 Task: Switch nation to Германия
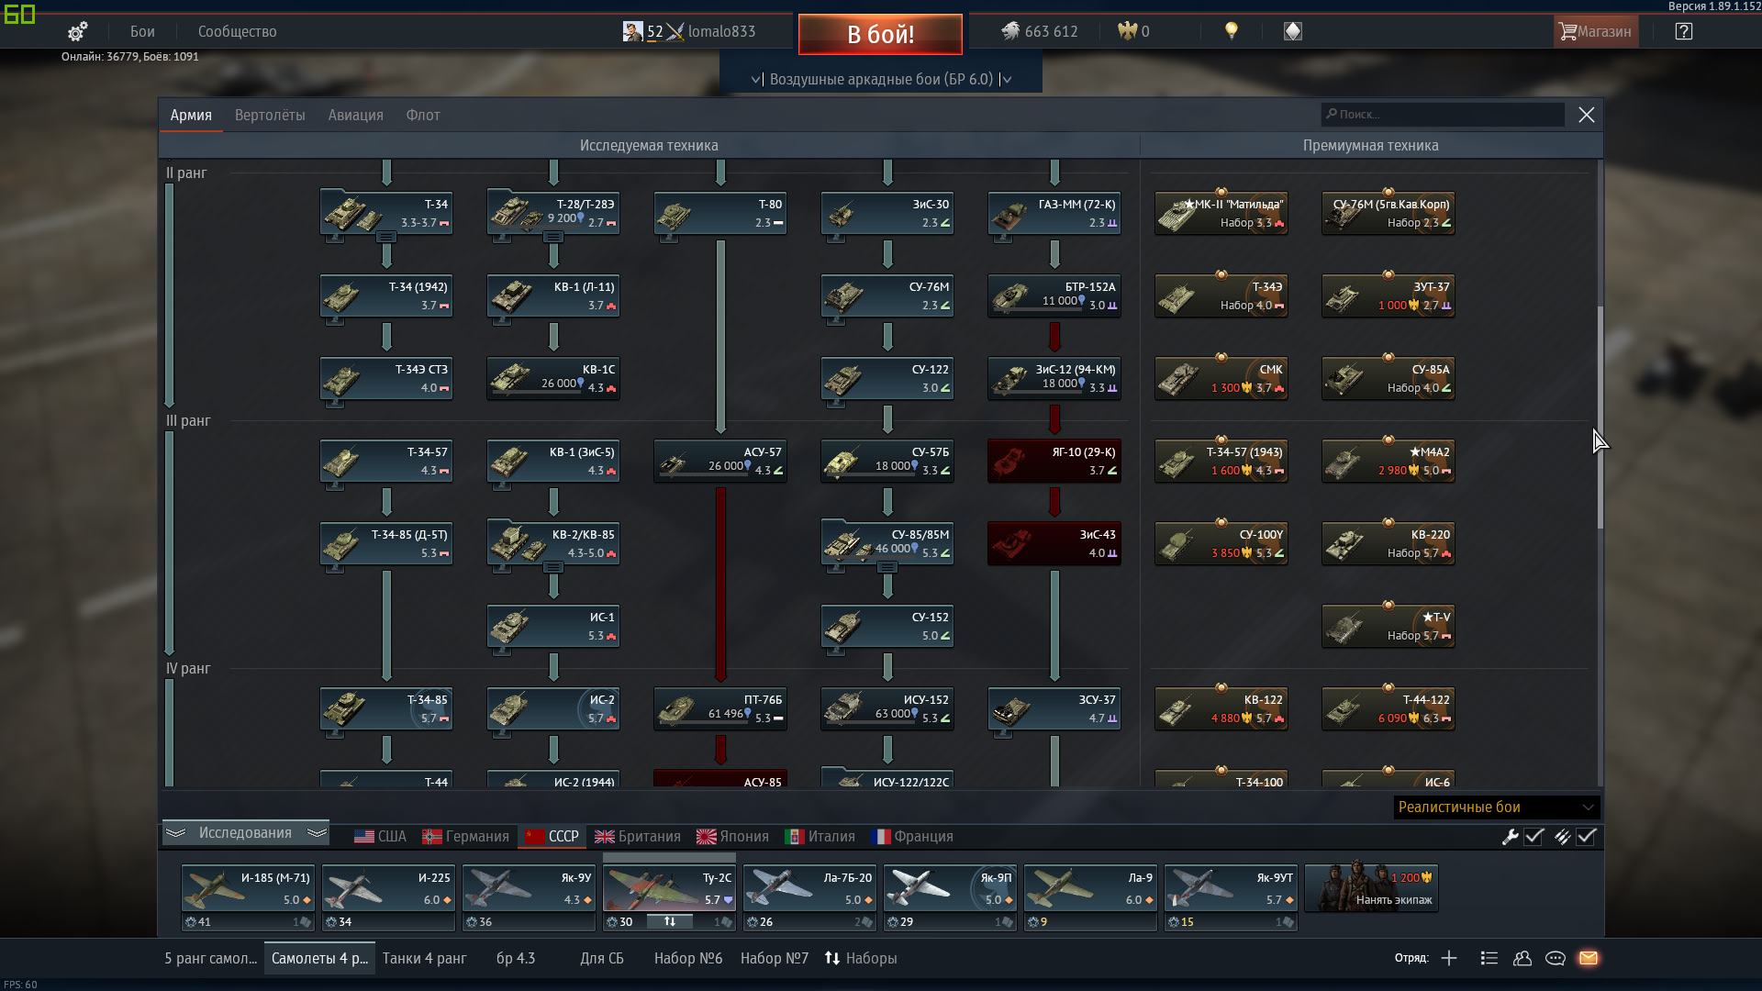click(x=465, y=837)
